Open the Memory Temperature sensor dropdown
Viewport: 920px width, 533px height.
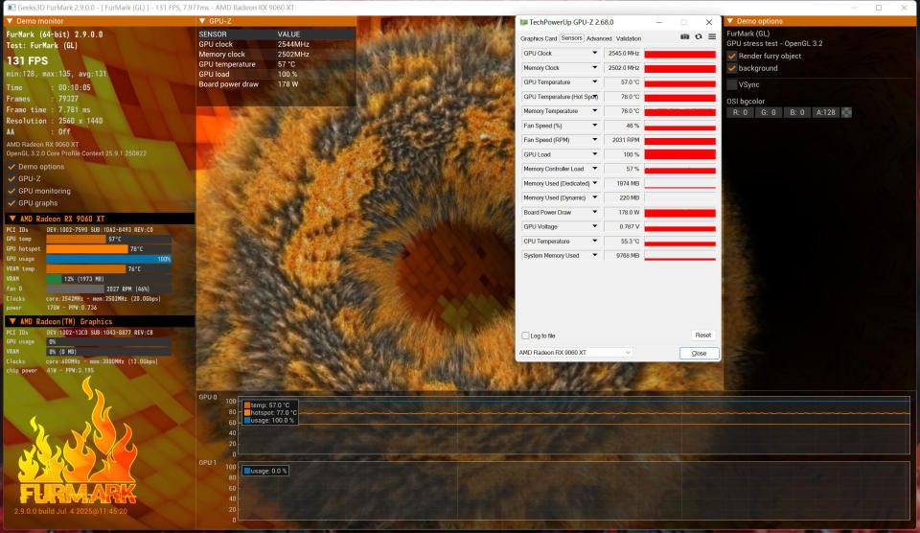click(x=594, y=111)
